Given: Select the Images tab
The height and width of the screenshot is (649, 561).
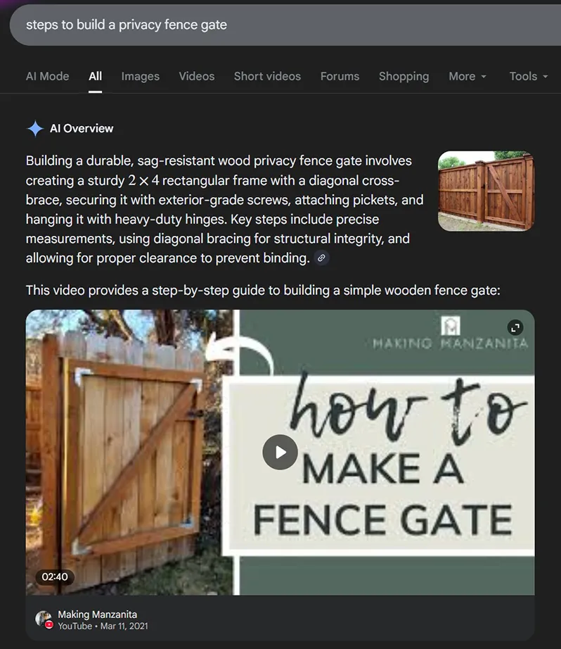Looking at the screenshot, I should point(141,76).
